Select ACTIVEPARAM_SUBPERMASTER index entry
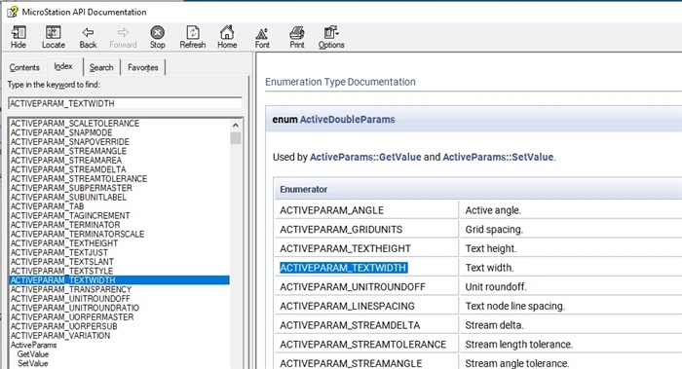Viewport: 682px width, 369px height. (x=71, y=188)
